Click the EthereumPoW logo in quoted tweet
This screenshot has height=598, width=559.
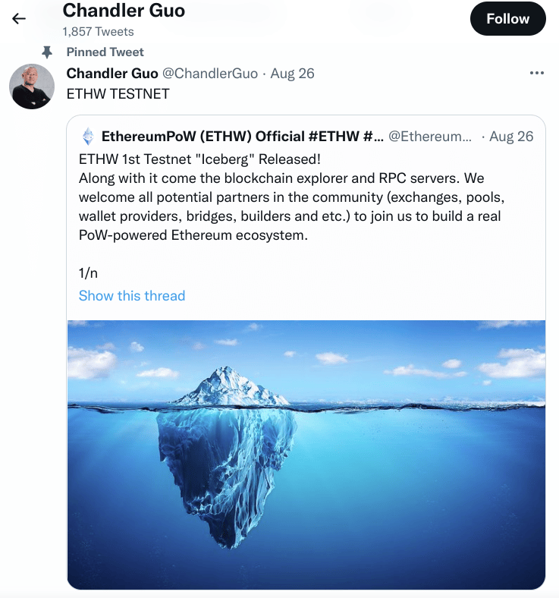89,137
